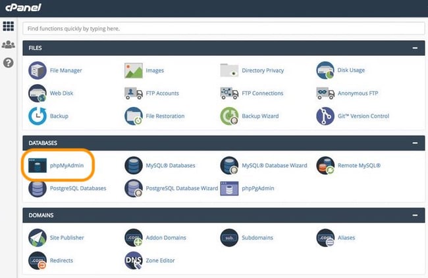
Task: Open the Web Disk icon
Action: click(38, 93)
